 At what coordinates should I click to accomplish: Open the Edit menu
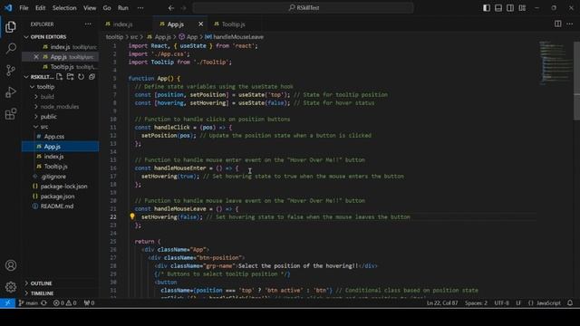coord(40,8)
